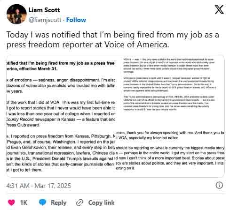The height and width of the screenshot is (210, 230).
Task: Open the X logo link
Action: pyautogui.click(x=219, y=9)
